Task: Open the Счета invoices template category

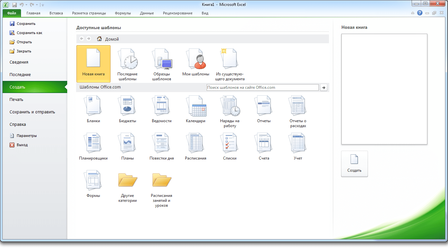Action: click(264, 143)
